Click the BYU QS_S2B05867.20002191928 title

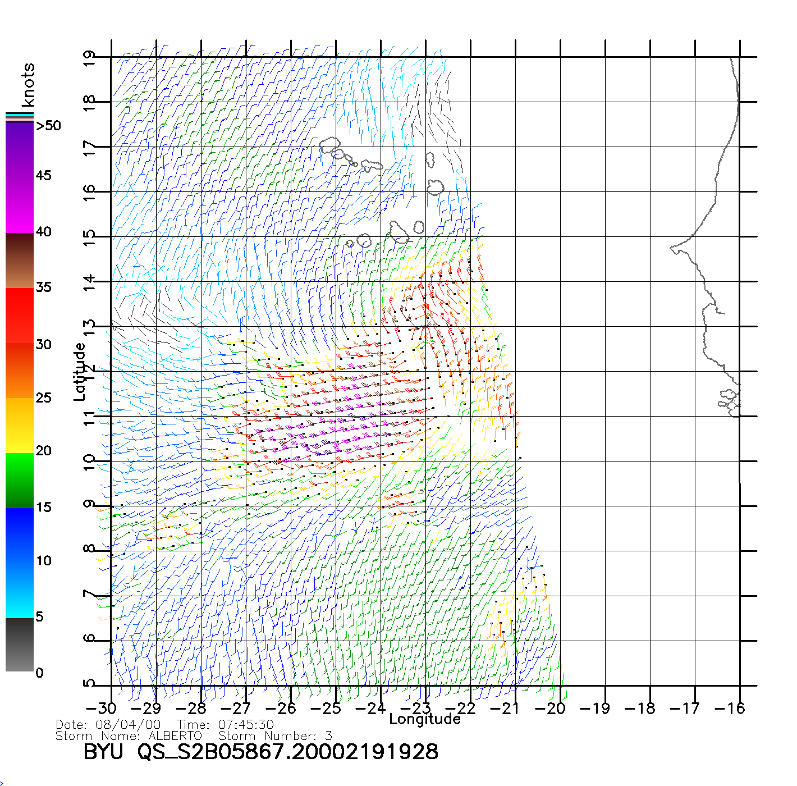pyautogui.click(x=260, y=752)
